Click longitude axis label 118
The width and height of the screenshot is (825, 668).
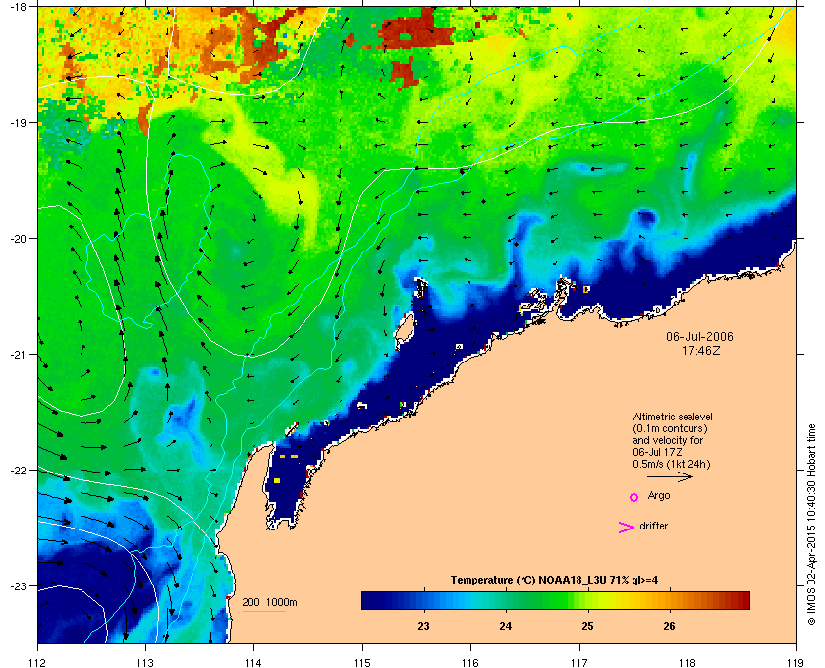[687, 663]
